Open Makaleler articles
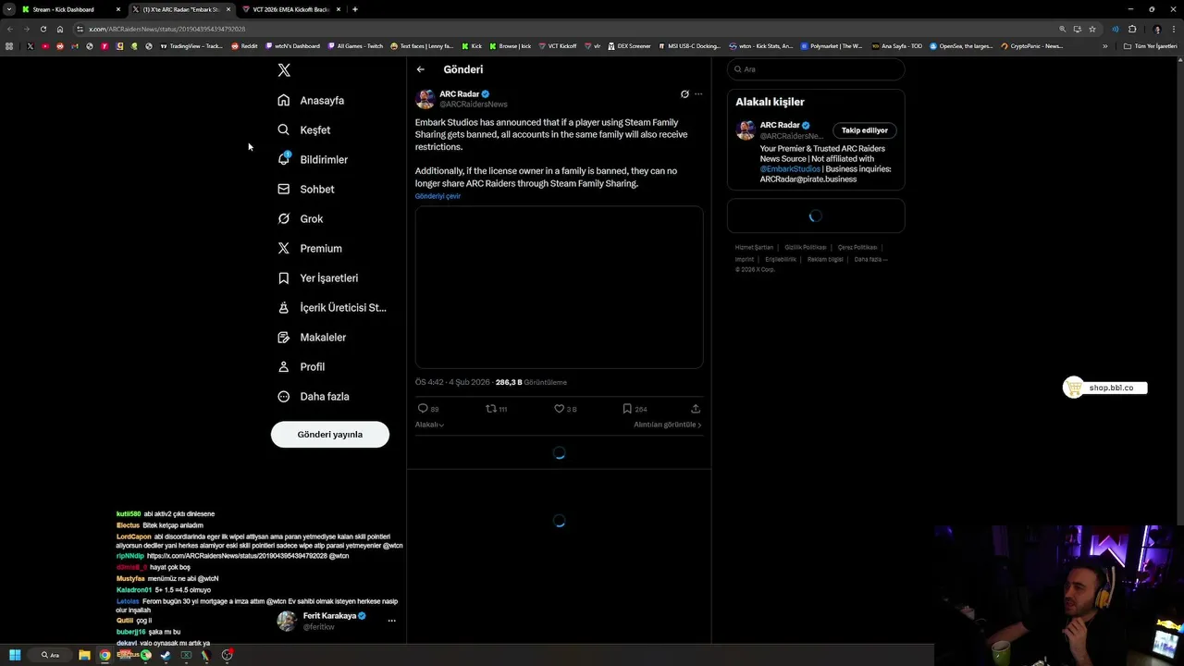Image resolution: width=1184 pixels, height=666 pixels. [312, 337]
